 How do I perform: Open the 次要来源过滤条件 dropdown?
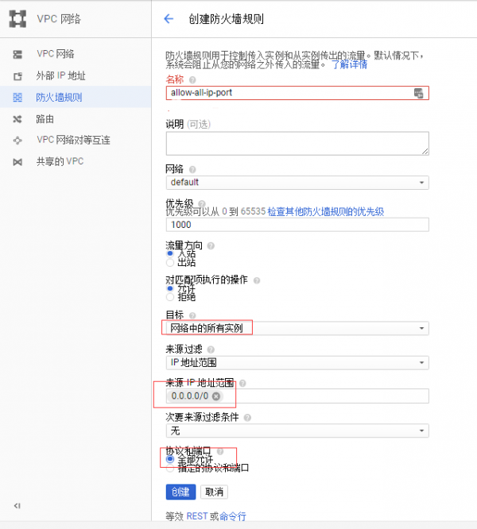(x=297, y=431)
